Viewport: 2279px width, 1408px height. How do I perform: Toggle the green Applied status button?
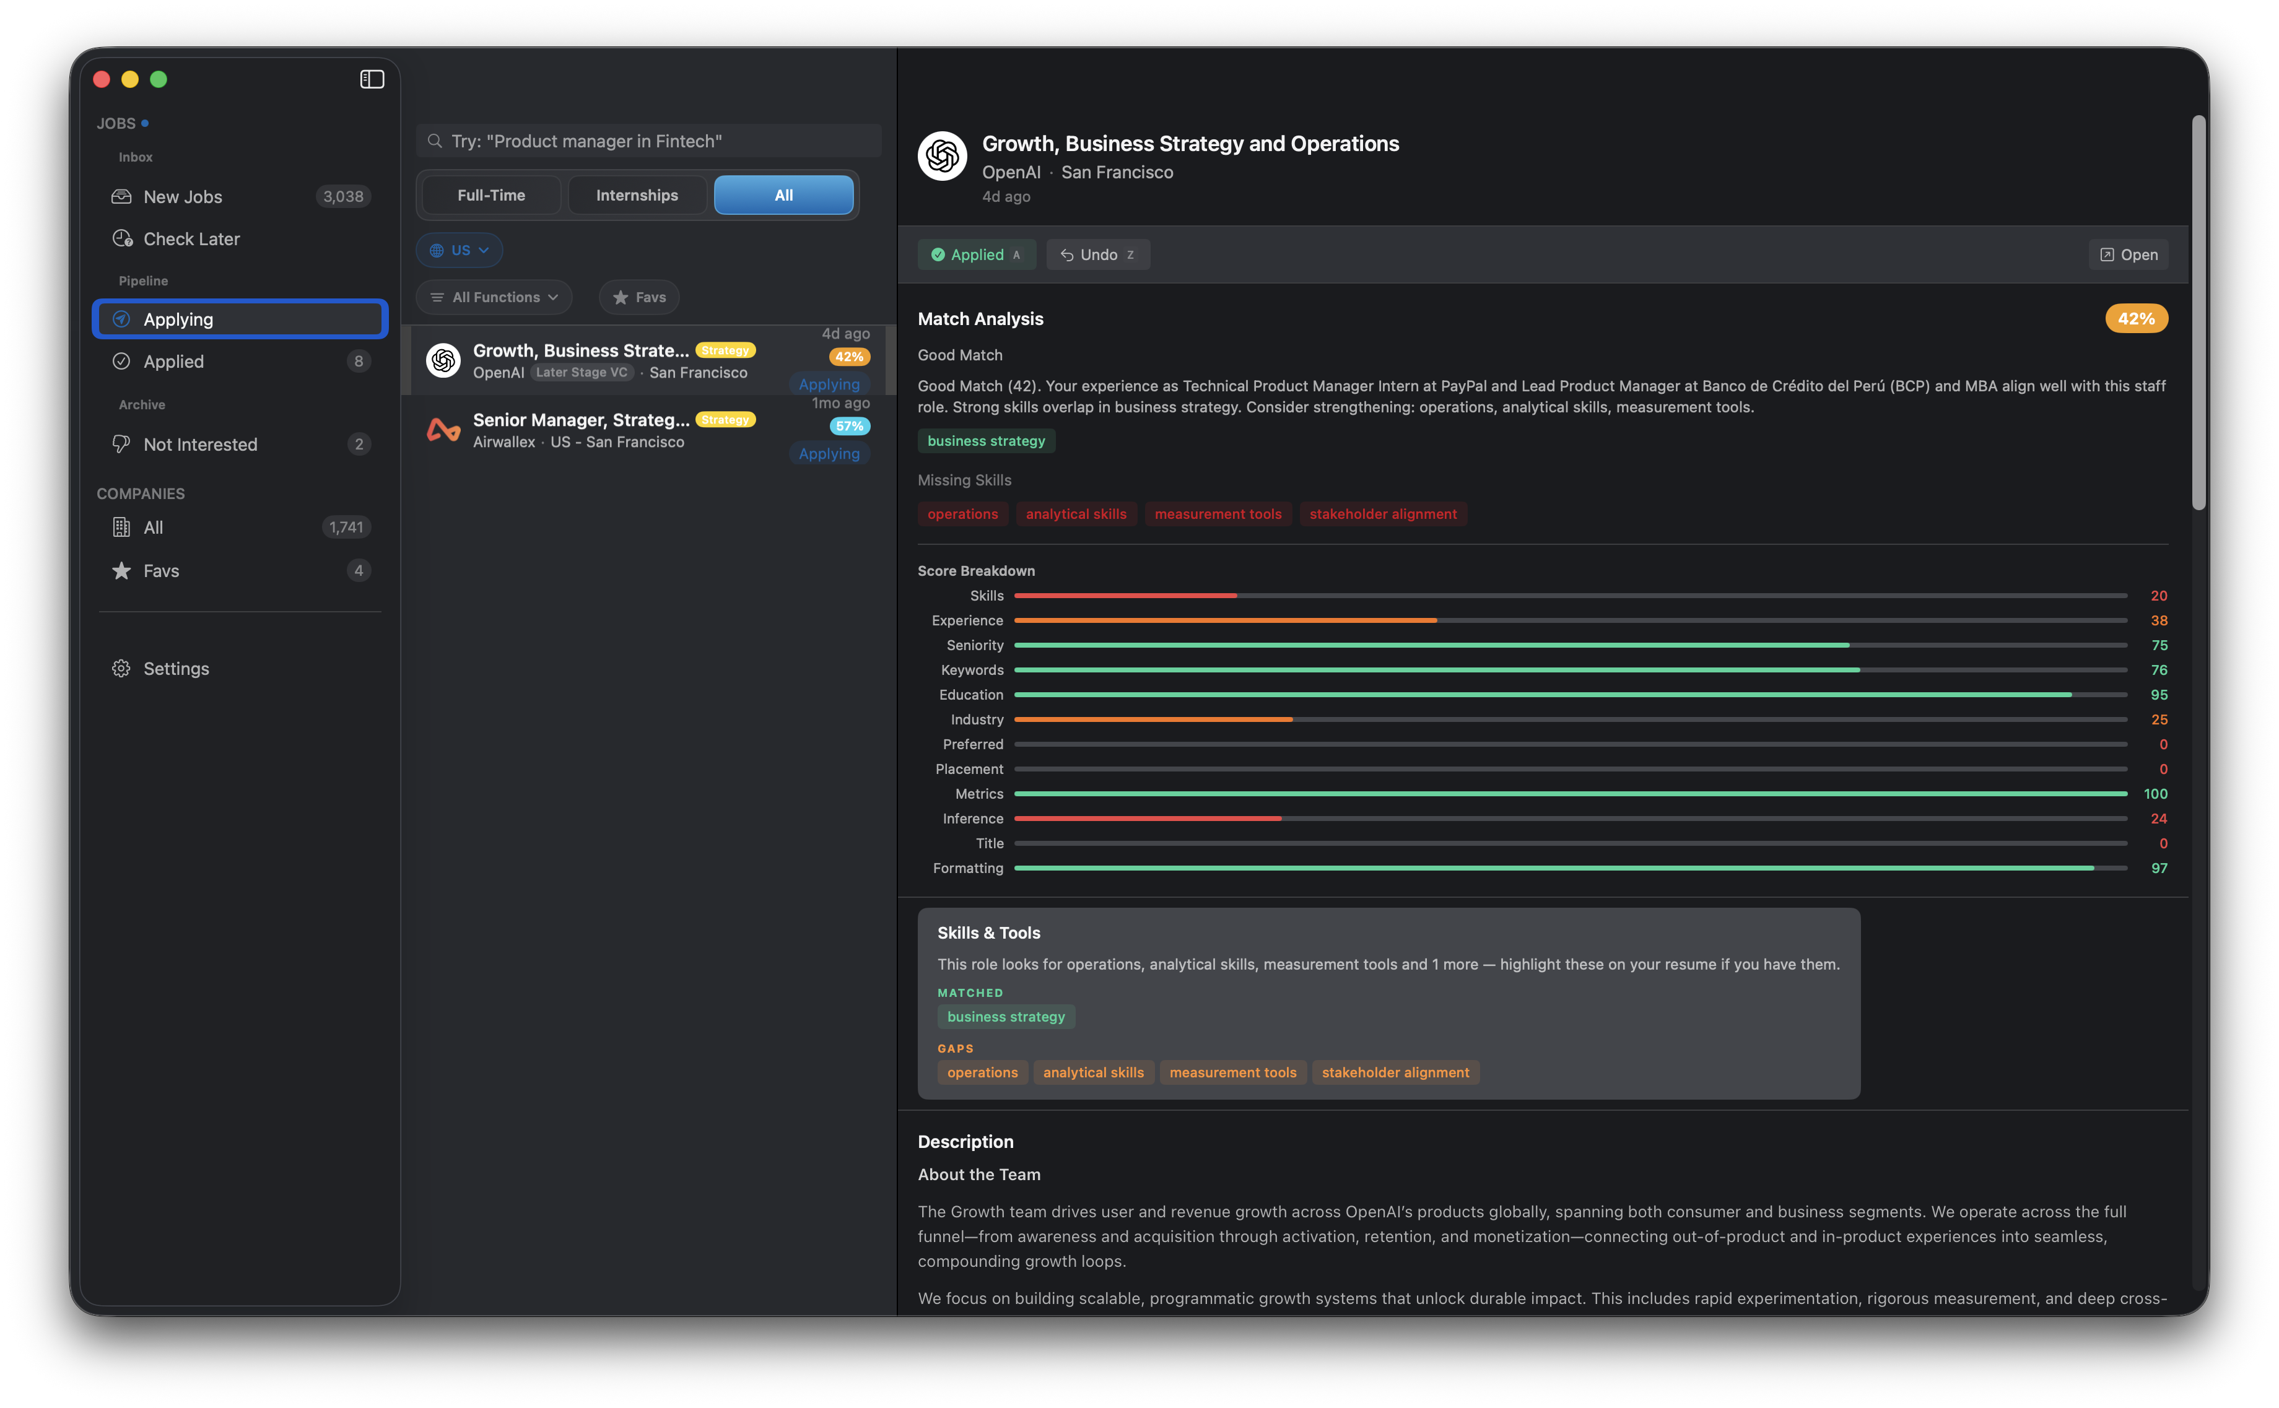(x=975, y=254)
